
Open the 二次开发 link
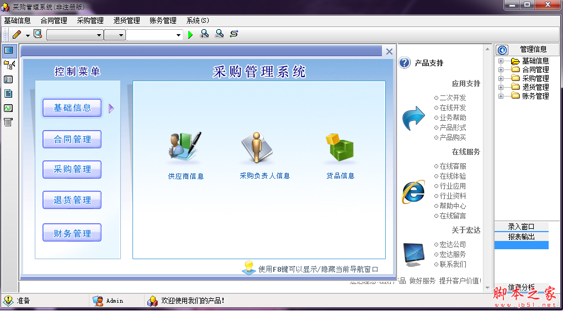click(x=453, y=98)
